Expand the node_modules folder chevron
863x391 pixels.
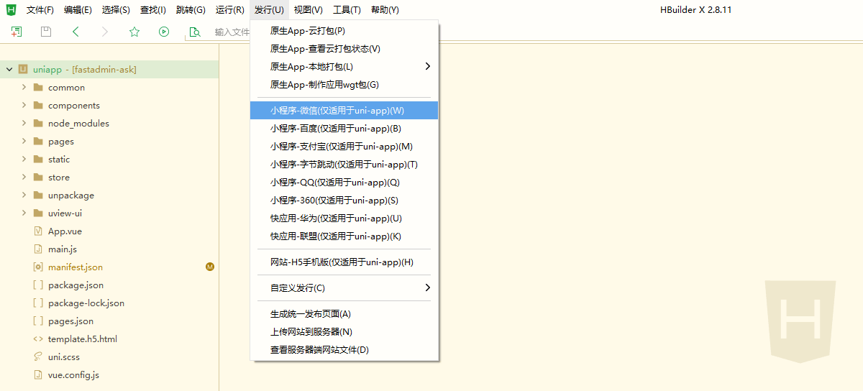24,123
